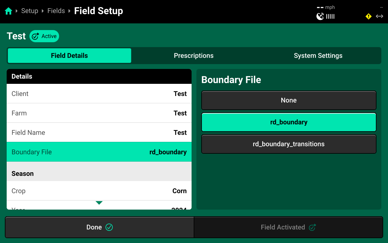The image size is (388, 243).
Task: Switch to the Prescriptions tab
Action: (x=194, y=56)
